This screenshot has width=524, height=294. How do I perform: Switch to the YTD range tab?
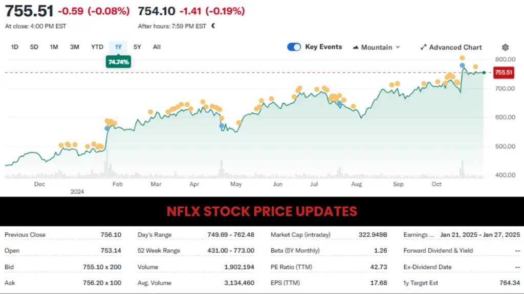96,46
